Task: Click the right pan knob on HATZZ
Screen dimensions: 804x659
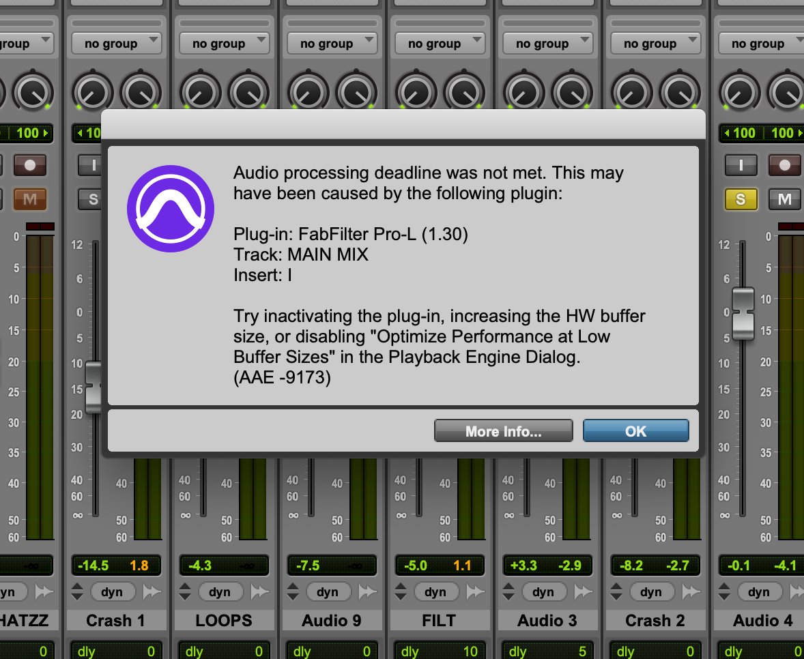Action: (33, 92)
